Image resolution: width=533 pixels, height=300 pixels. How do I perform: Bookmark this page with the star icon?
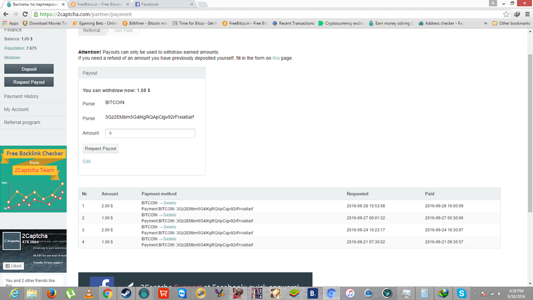pyautogui.click(x=506, y=14)
